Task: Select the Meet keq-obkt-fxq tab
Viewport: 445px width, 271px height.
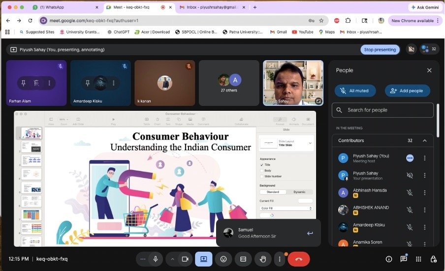Action: pyautogui.click(x=139, y=7)
